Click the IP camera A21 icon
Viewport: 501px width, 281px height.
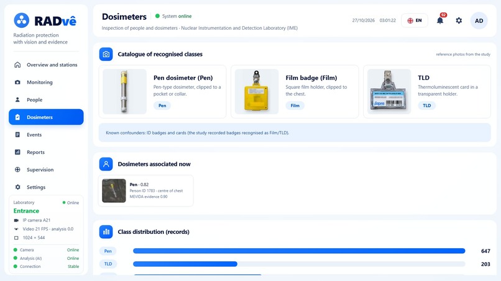(16, 220)
